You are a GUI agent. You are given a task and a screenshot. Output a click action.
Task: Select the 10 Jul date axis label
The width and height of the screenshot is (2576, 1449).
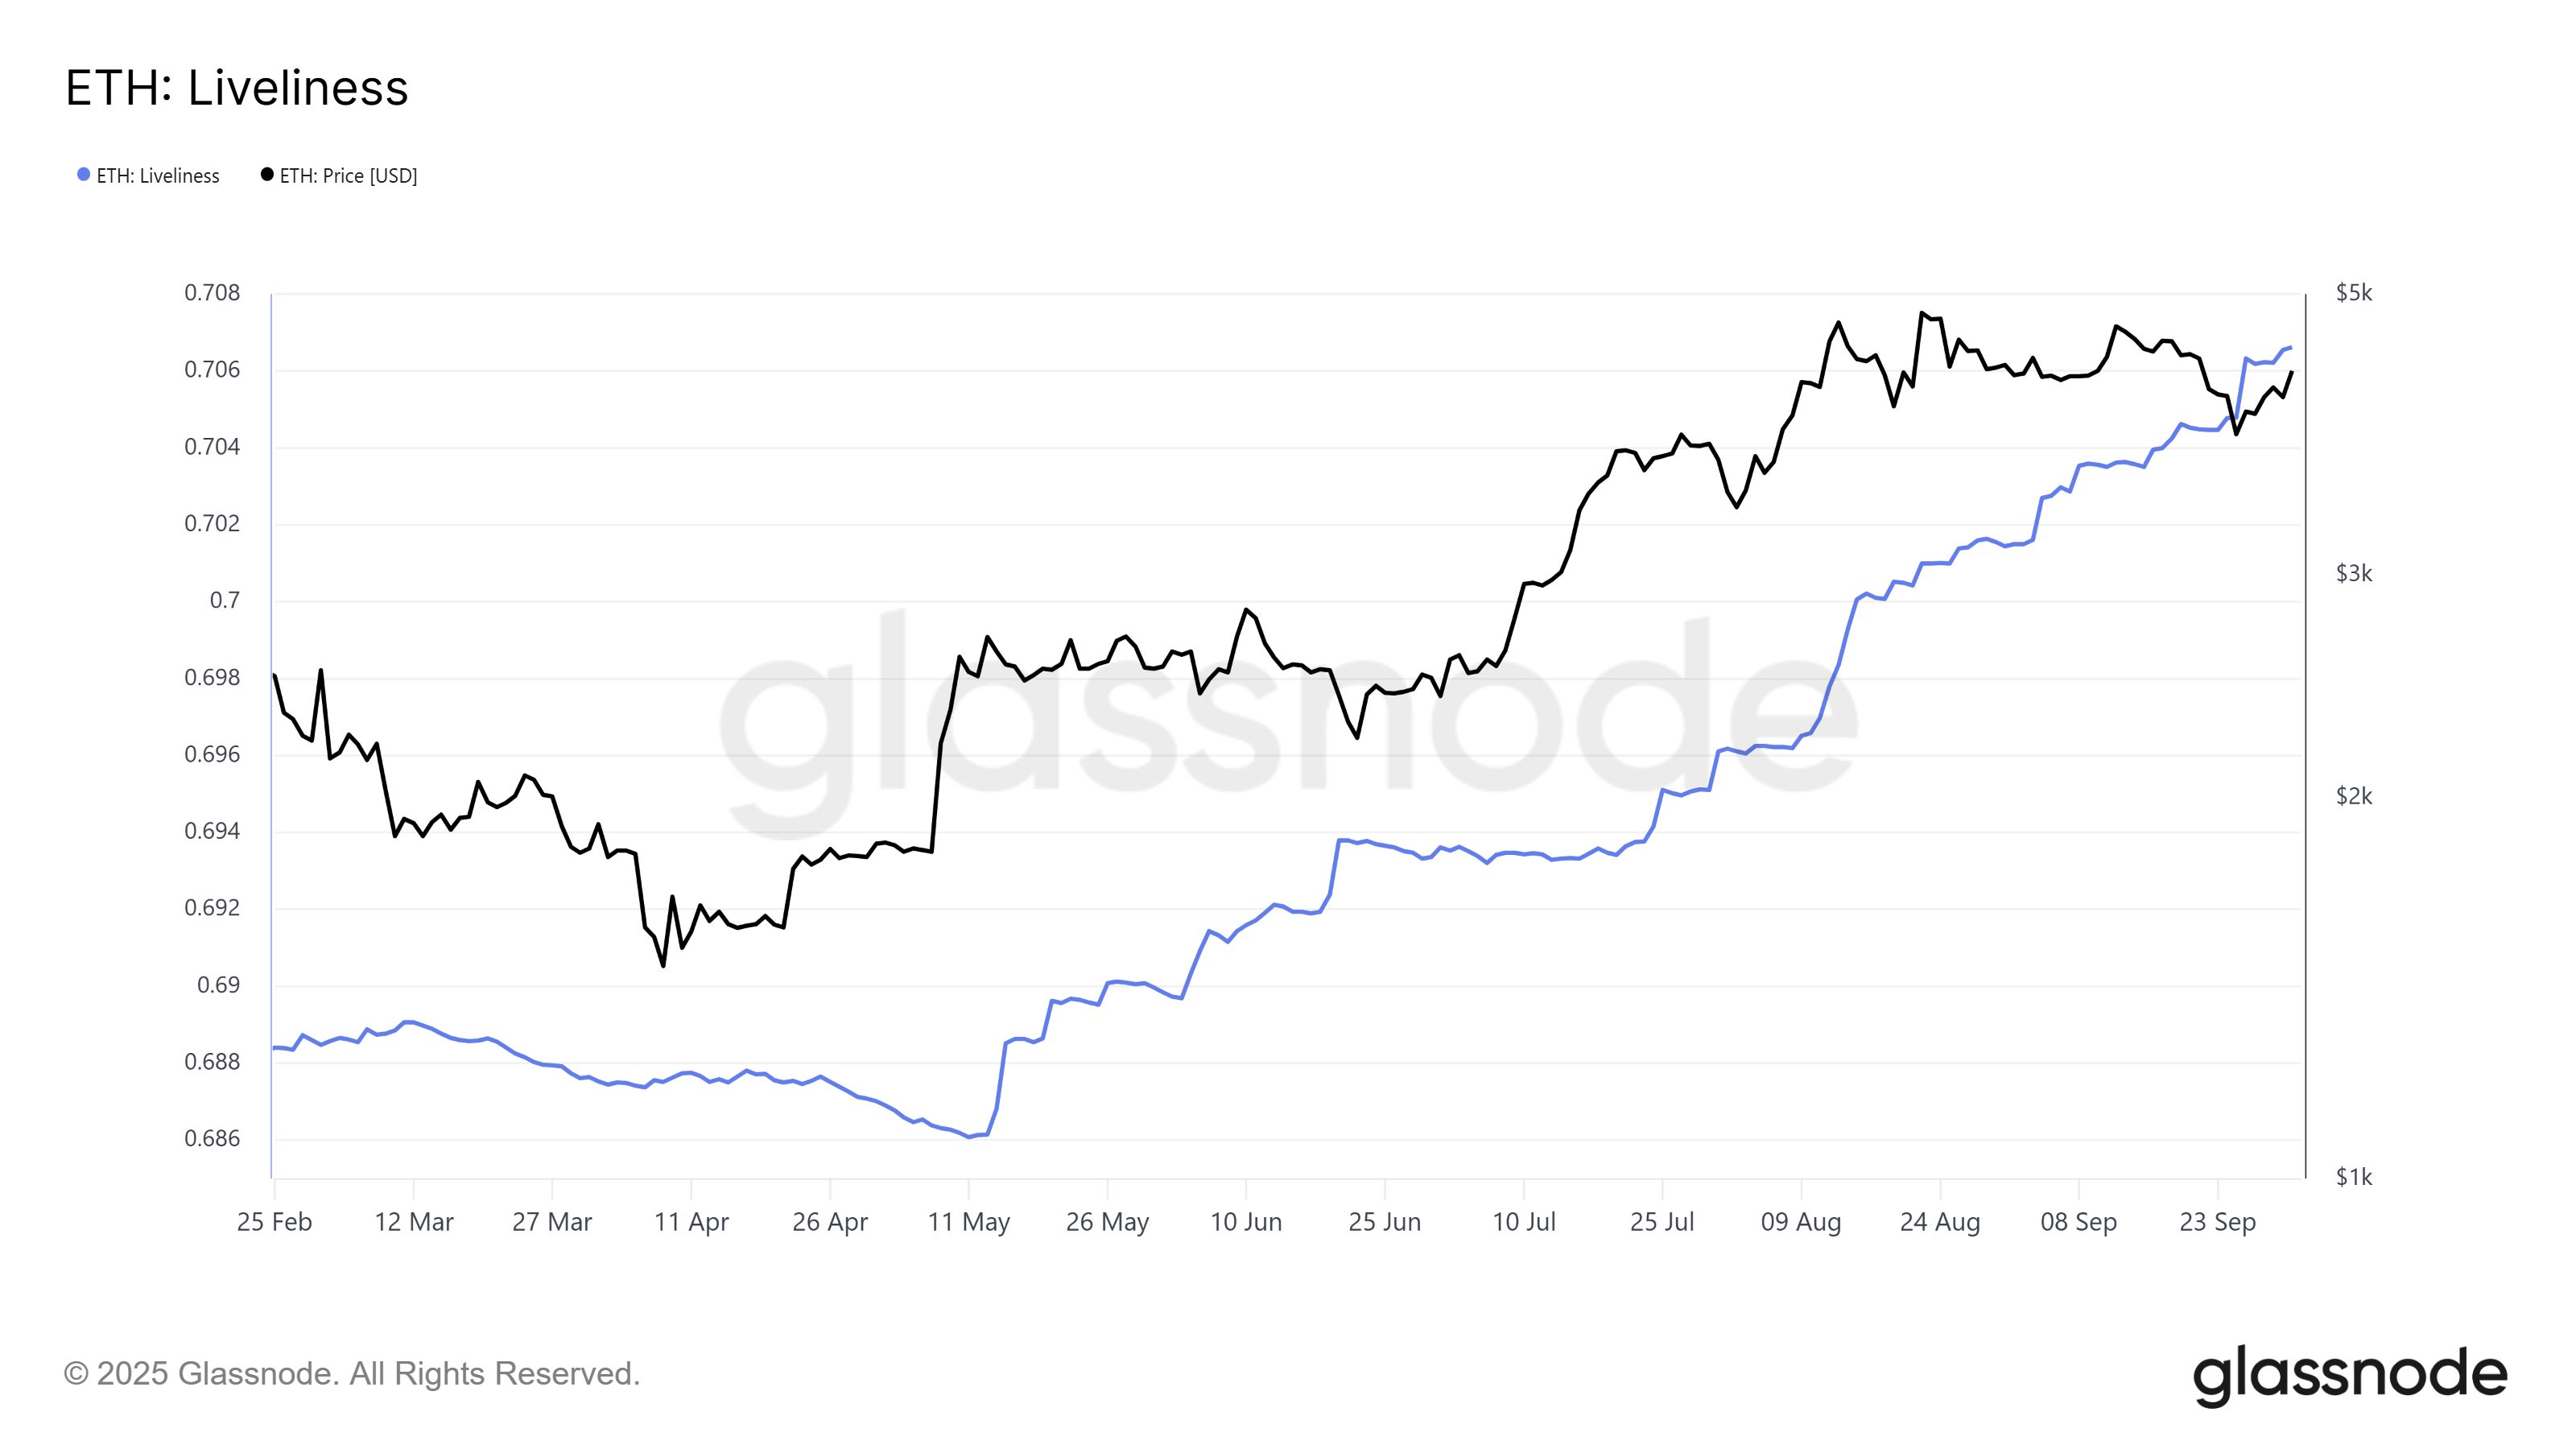click(x=1524, y=1222)
